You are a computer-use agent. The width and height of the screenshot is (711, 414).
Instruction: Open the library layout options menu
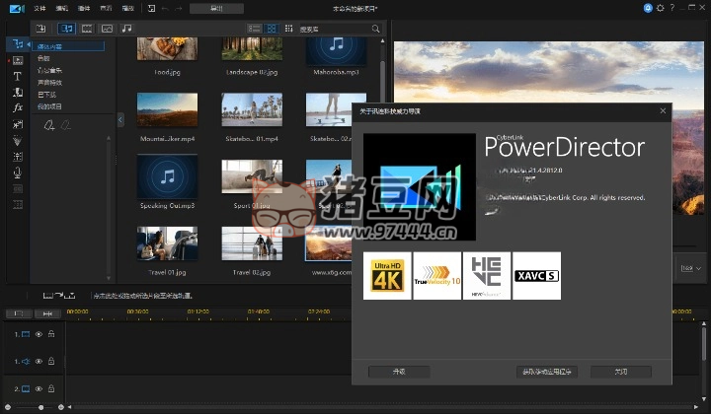(x=290, y=30)
